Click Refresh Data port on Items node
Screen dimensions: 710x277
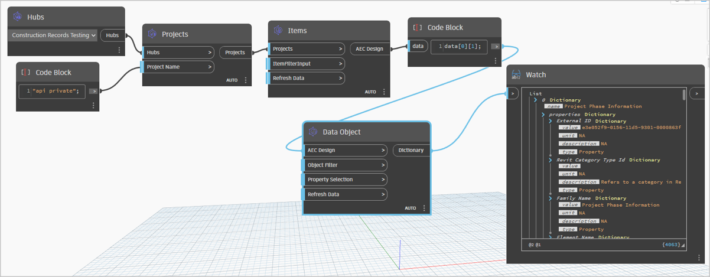tap(306, 78)
